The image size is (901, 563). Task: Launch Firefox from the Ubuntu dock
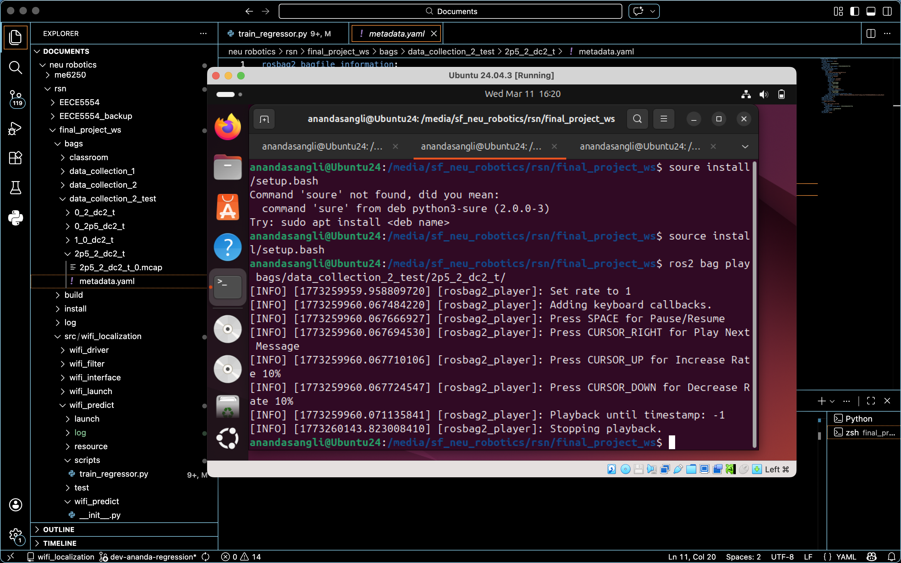point(227,127)
